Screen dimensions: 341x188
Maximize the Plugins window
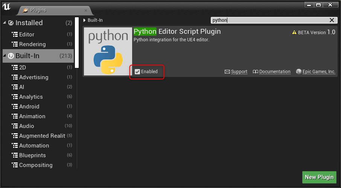pyautogui.click(x=318, y=5)
